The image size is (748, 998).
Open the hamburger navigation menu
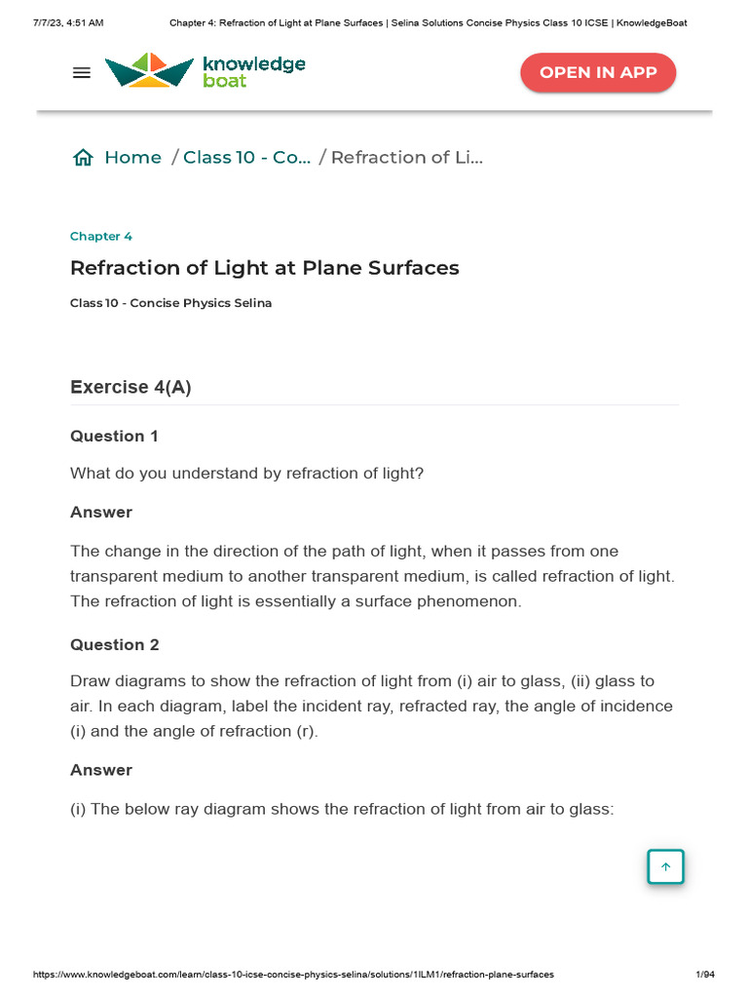coord(82,72)
